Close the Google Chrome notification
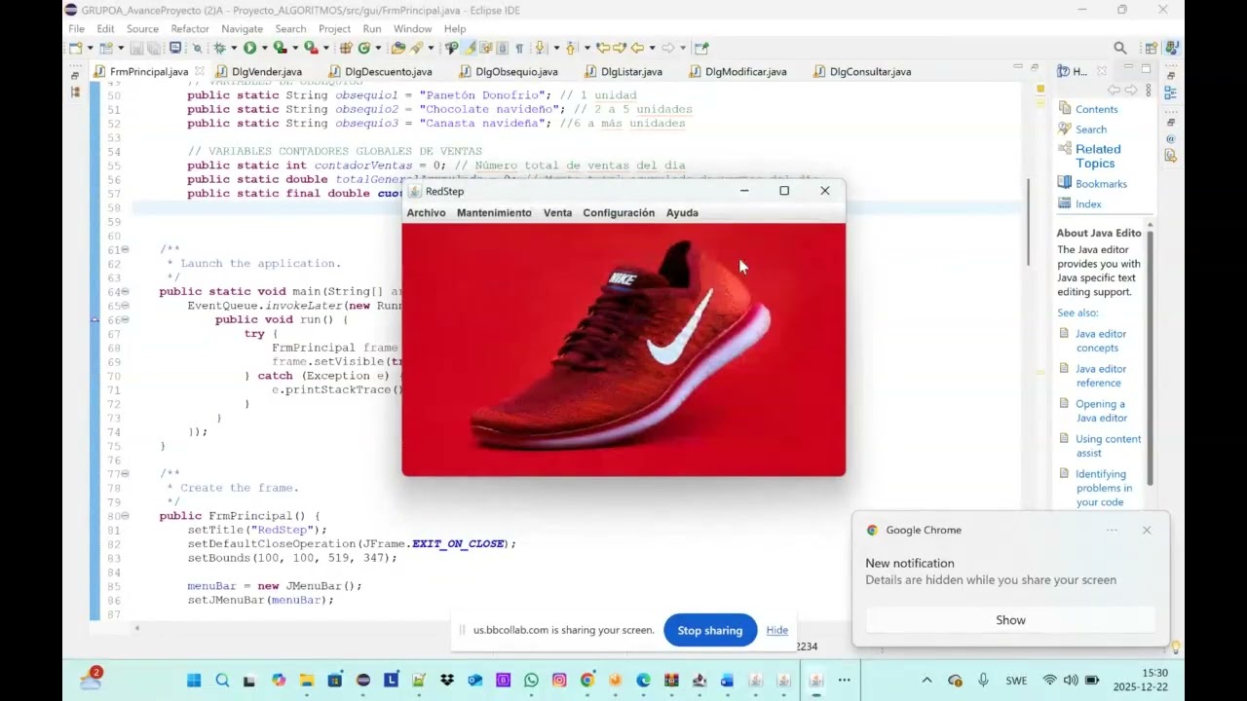The image size is (1247, 701). click(x=1147, y=531)
